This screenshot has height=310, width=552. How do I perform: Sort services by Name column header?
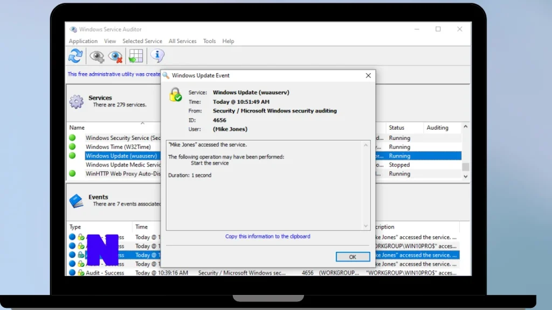(x=77, y=128)
